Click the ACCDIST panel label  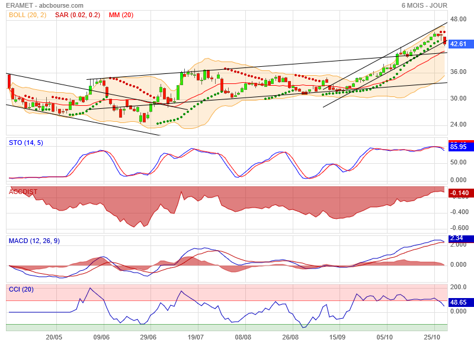click(23, 192)
